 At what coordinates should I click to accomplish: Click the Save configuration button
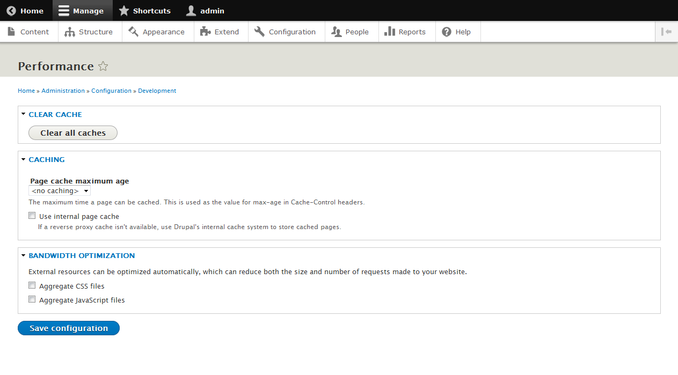(x=69, y=328)
